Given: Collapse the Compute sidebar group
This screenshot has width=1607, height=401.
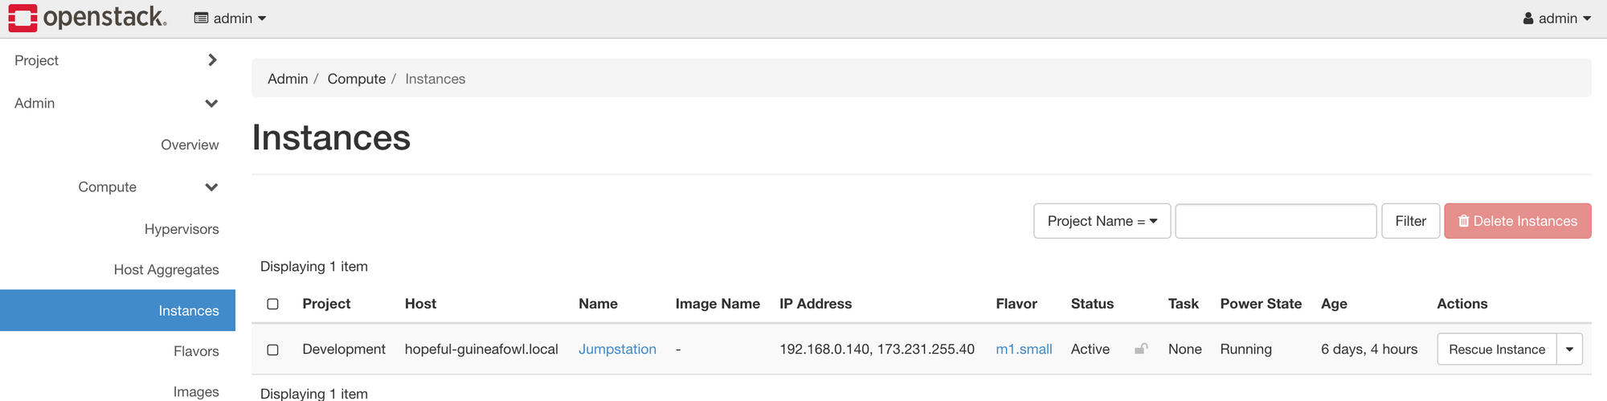Looking at the screenshot, I should [x=211, y=187].
